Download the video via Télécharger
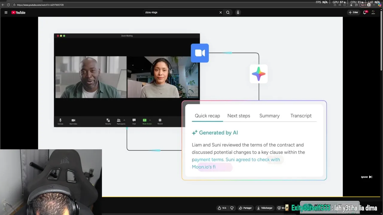Image resolution: width=383 pixels, height=215 pixels. (x=265, y=208)
